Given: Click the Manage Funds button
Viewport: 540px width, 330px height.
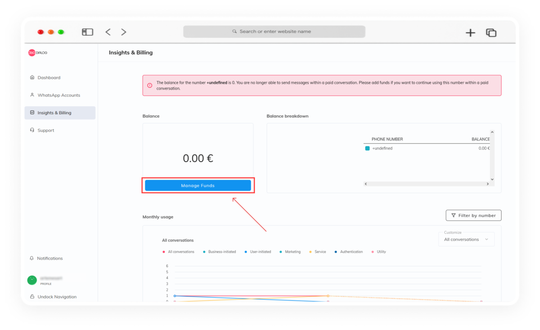Looking at the screenshot, I should [x=198, y=185].
